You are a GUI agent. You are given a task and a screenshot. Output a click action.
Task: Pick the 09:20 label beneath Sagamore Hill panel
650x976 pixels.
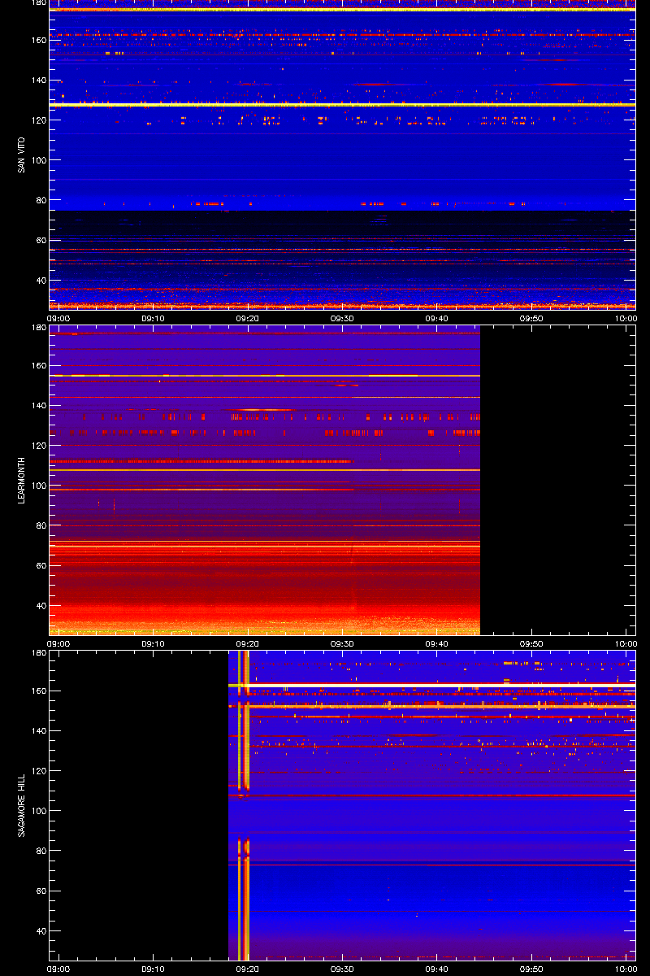point(248,969)
